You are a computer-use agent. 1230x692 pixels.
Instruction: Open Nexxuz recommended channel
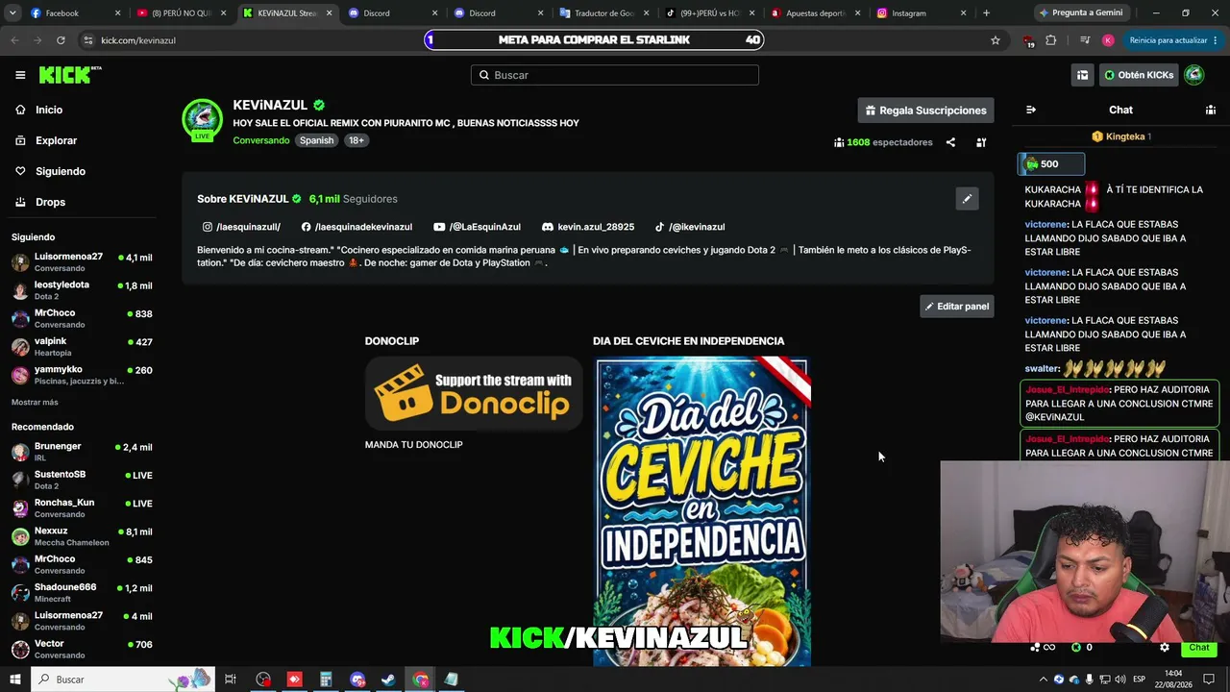[x=82, y=536]
